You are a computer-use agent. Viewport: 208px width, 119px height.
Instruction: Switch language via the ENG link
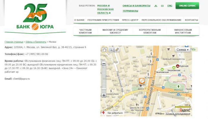click(170, 6)
